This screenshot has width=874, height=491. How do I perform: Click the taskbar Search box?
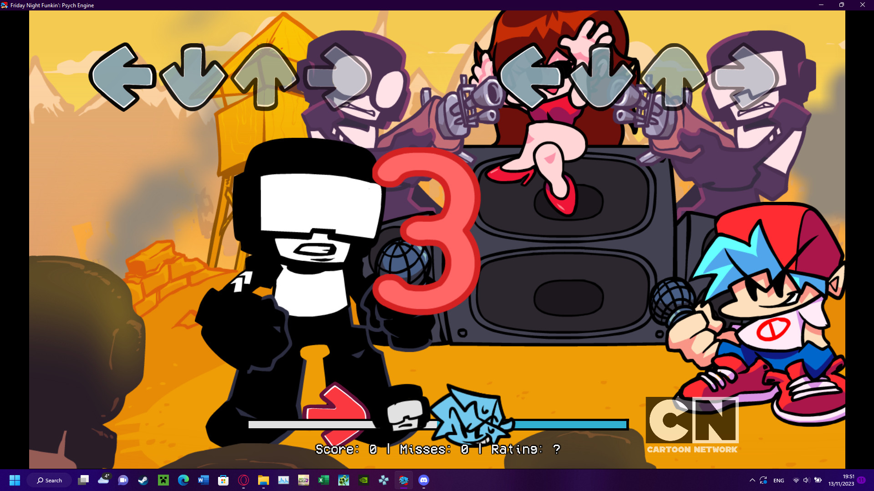tap(49, 480)
